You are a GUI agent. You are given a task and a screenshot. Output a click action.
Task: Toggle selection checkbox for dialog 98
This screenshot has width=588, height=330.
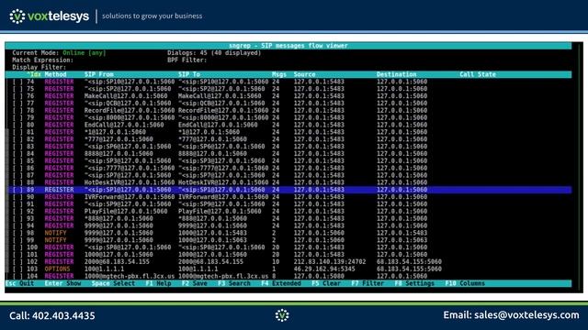pos(17,233)
